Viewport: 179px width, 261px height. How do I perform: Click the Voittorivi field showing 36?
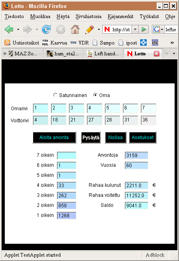pos(149,120)
